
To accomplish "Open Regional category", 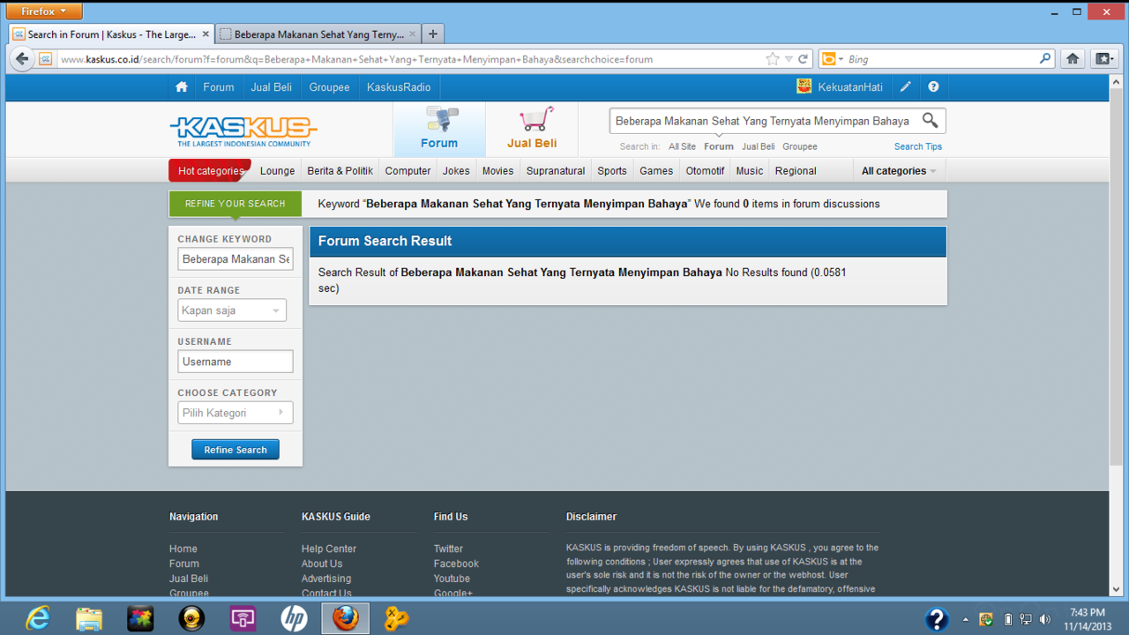I will [796, 171].
